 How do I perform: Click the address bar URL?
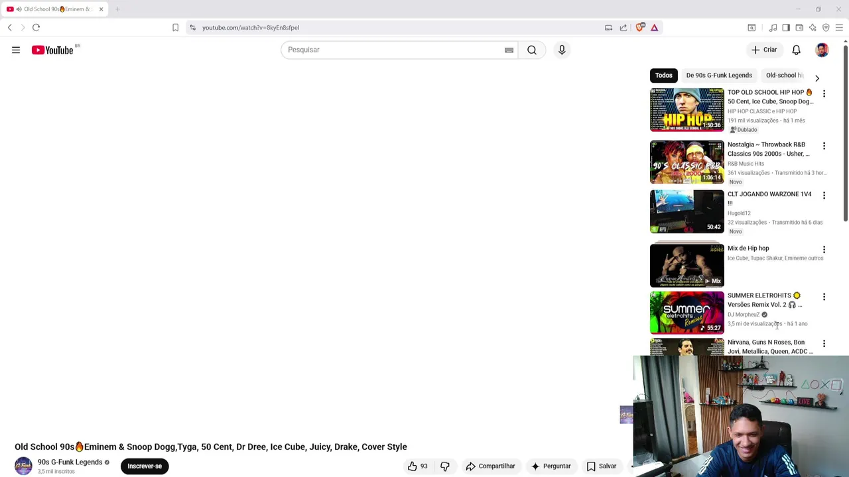click(x=251, y=27)
